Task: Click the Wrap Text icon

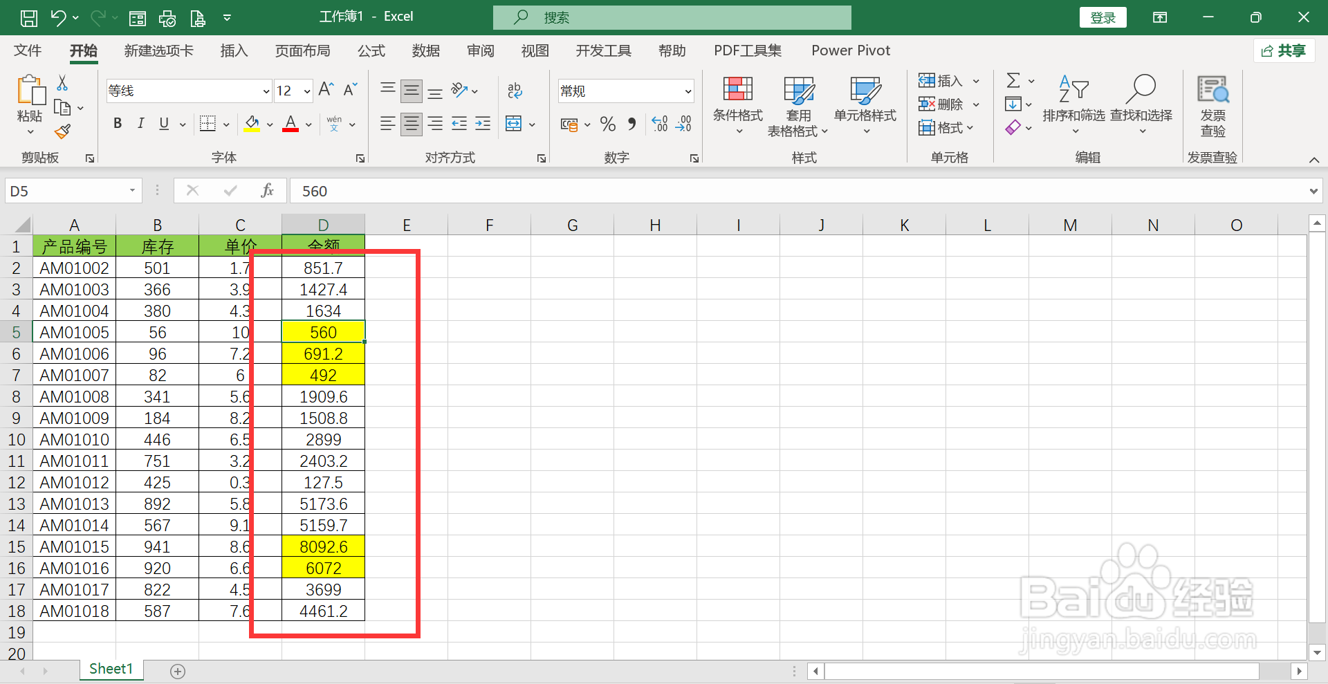Action: [x=515, y=91]
